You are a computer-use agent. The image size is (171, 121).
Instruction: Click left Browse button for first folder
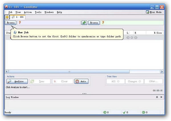pos(11,23)
